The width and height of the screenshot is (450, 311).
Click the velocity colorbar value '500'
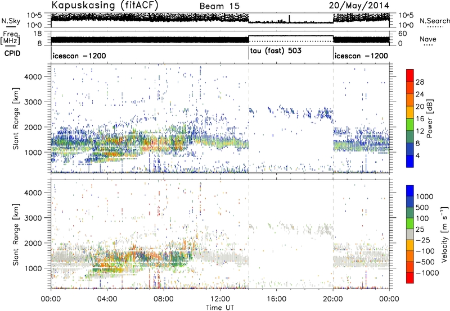tap(422, 208)
